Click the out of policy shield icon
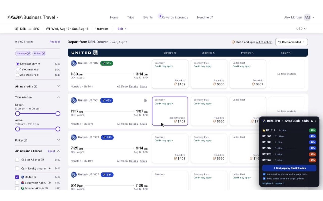Image resolution: width=323 pixels, height=201 pixels. [233, 42]
